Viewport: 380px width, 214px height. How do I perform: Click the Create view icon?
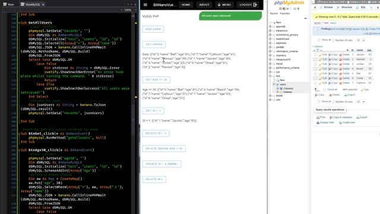(340, 123)
